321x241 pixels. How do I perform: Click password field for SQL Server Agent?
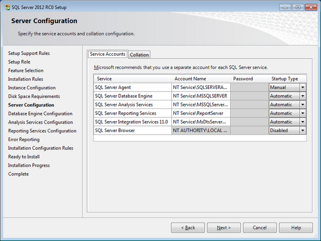(250, 87)
